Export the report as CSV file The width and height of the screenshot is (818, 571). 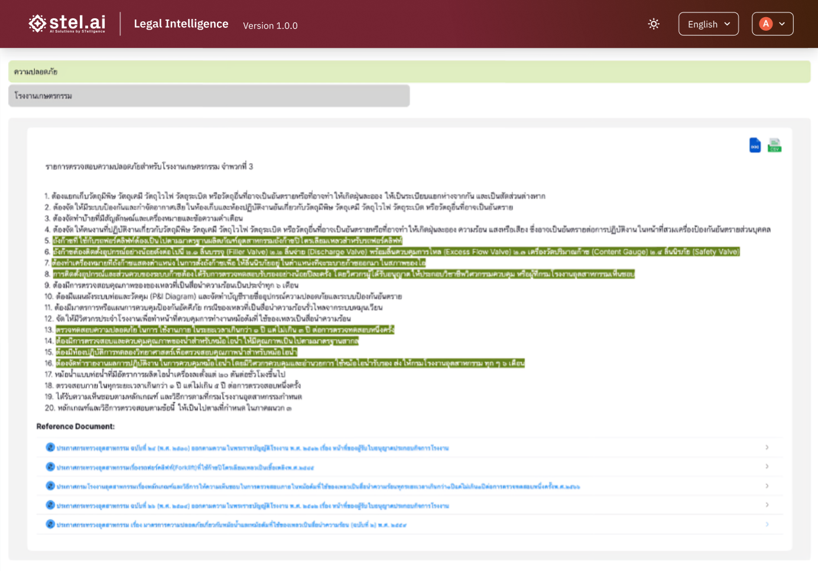click(x=774, y=145)
